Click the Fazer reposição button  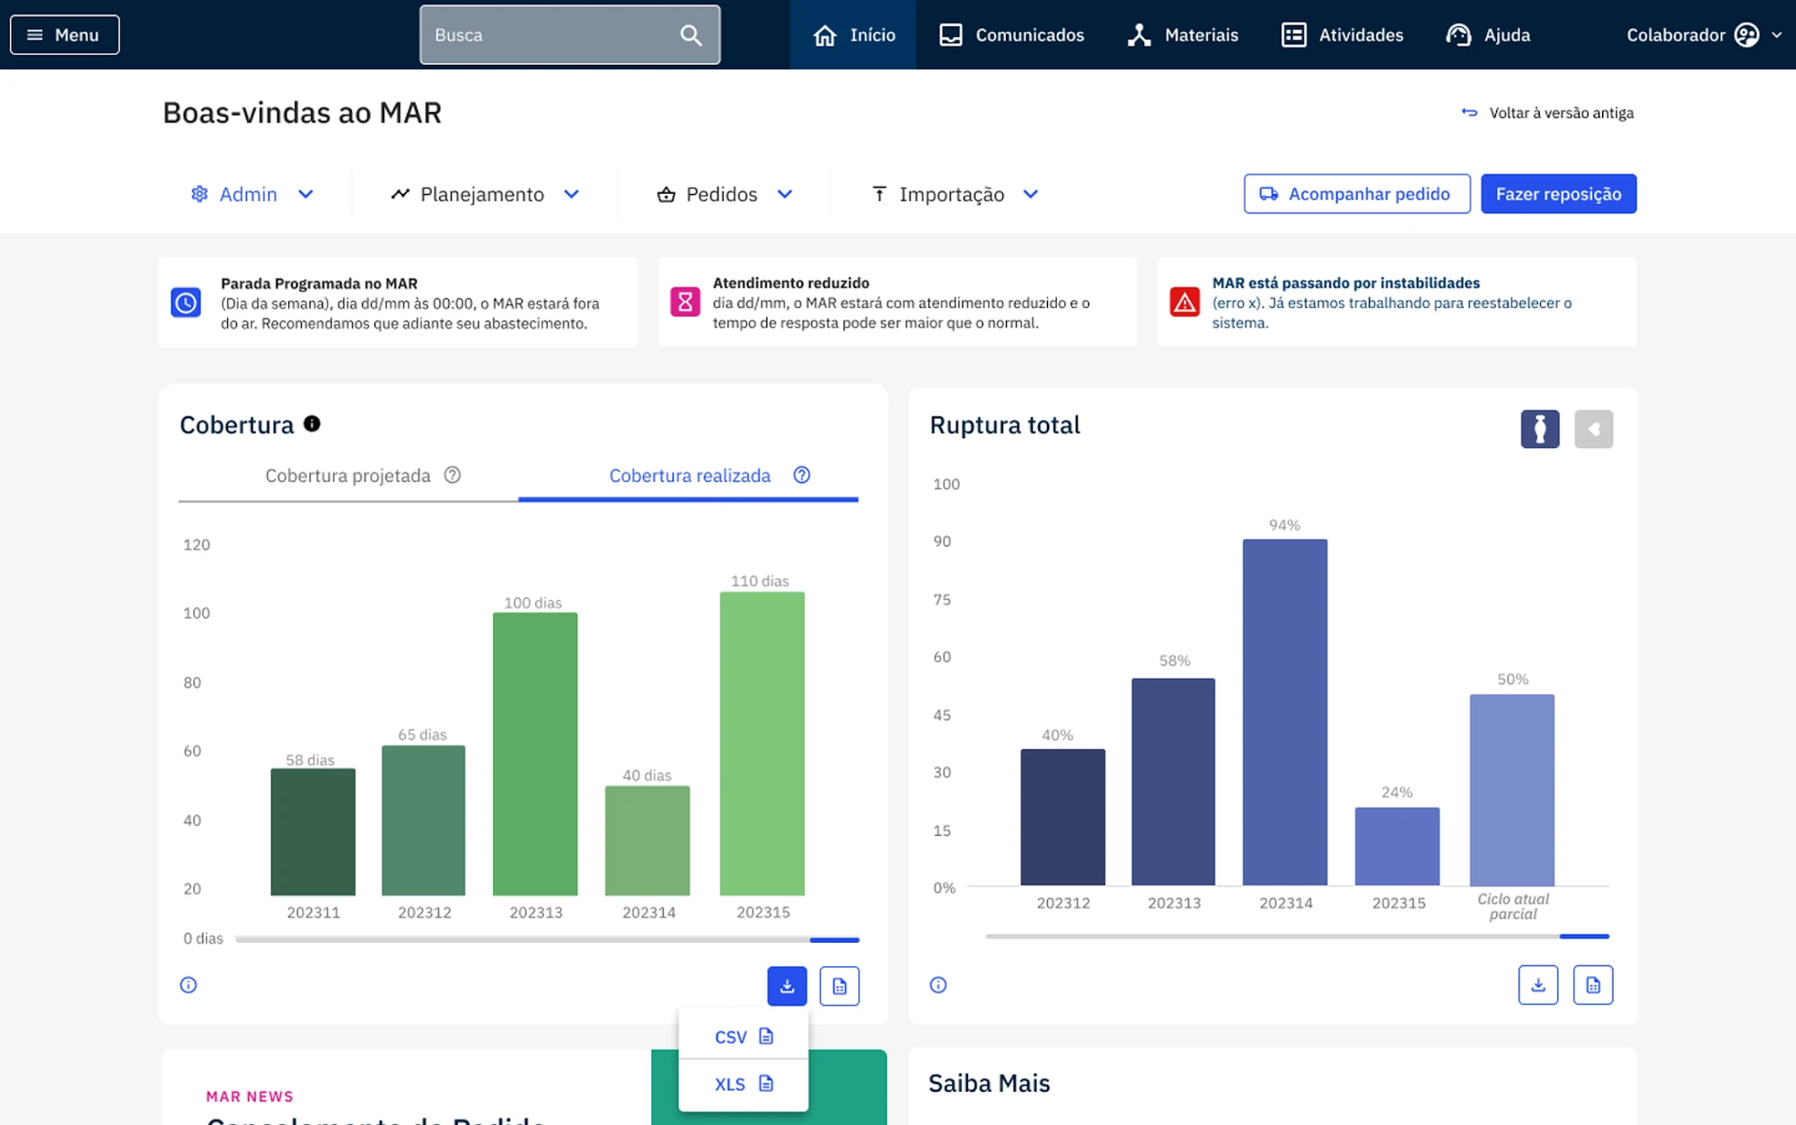[1559, 194]
